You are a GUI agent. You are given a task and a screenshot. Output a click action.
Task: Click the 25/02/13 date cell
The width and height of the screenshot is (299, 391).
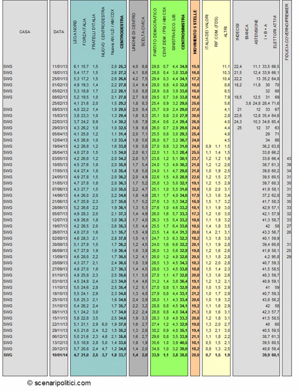60,103
